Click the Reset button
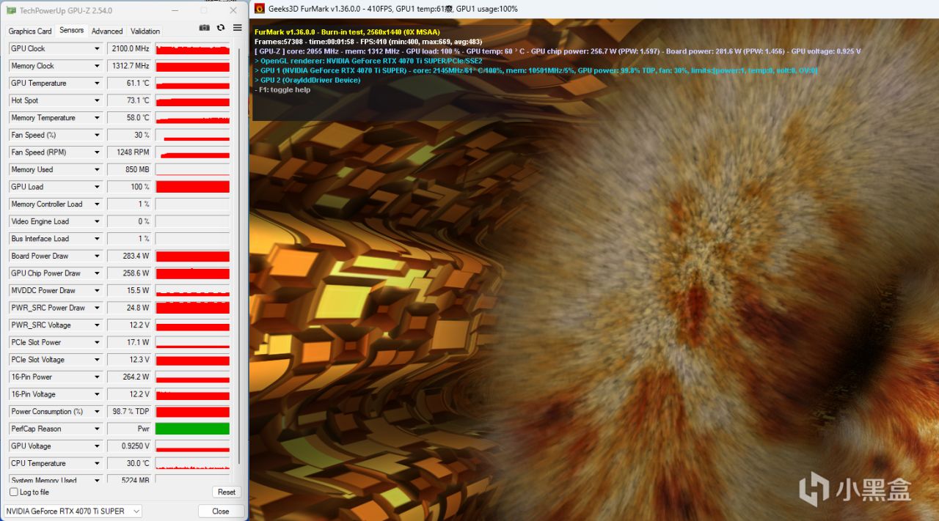This screenshot has width=939, height=521. point(227,492)
